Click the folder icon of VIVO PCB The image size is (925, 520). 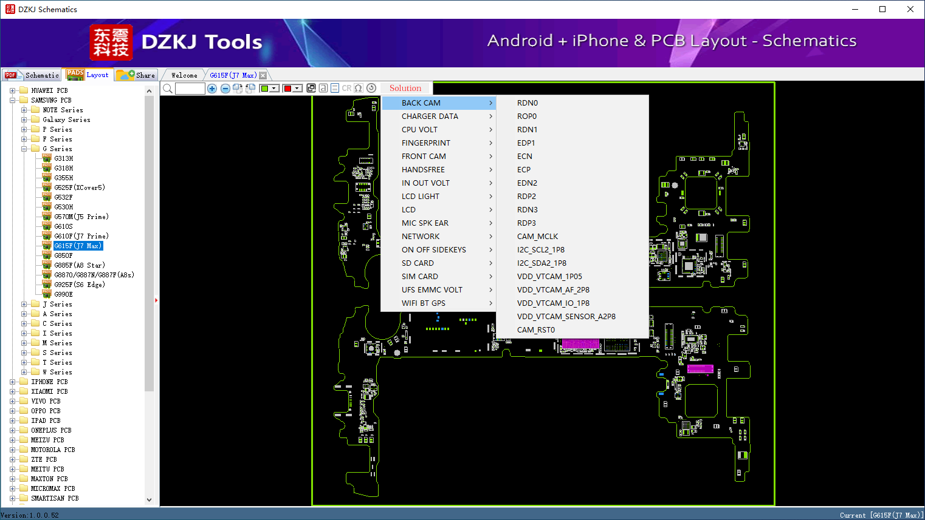pos(24,401)
